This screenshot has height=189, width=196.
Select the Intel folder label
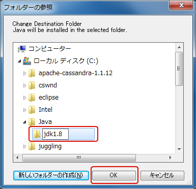coord(45,110)
